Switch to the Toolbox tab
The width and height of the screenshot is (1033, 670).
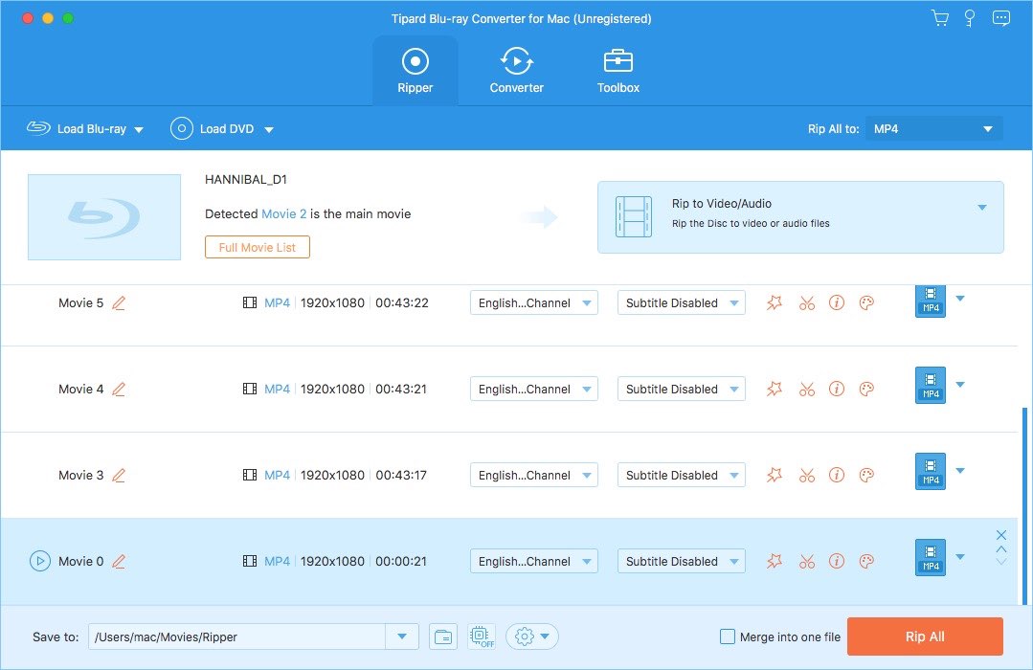tap(618, 72)
